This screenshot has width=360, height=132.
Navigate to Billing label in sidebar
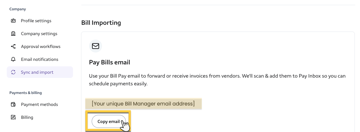pos(27,118)
